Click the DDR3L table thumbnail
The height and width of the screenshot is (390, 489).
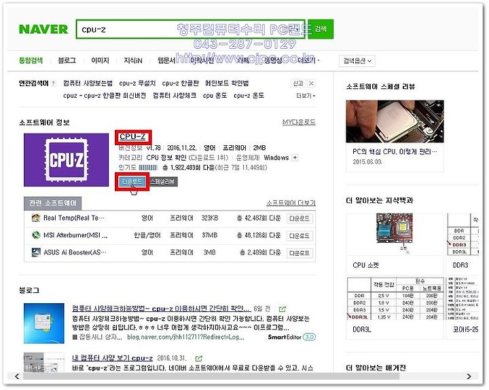[x=395, y=299]
